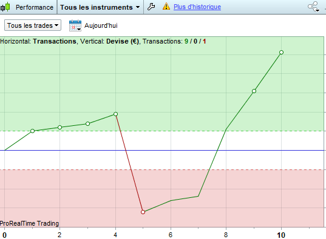Open the wrench settings icon
The image size is (326, 239).
click(151, 7)
